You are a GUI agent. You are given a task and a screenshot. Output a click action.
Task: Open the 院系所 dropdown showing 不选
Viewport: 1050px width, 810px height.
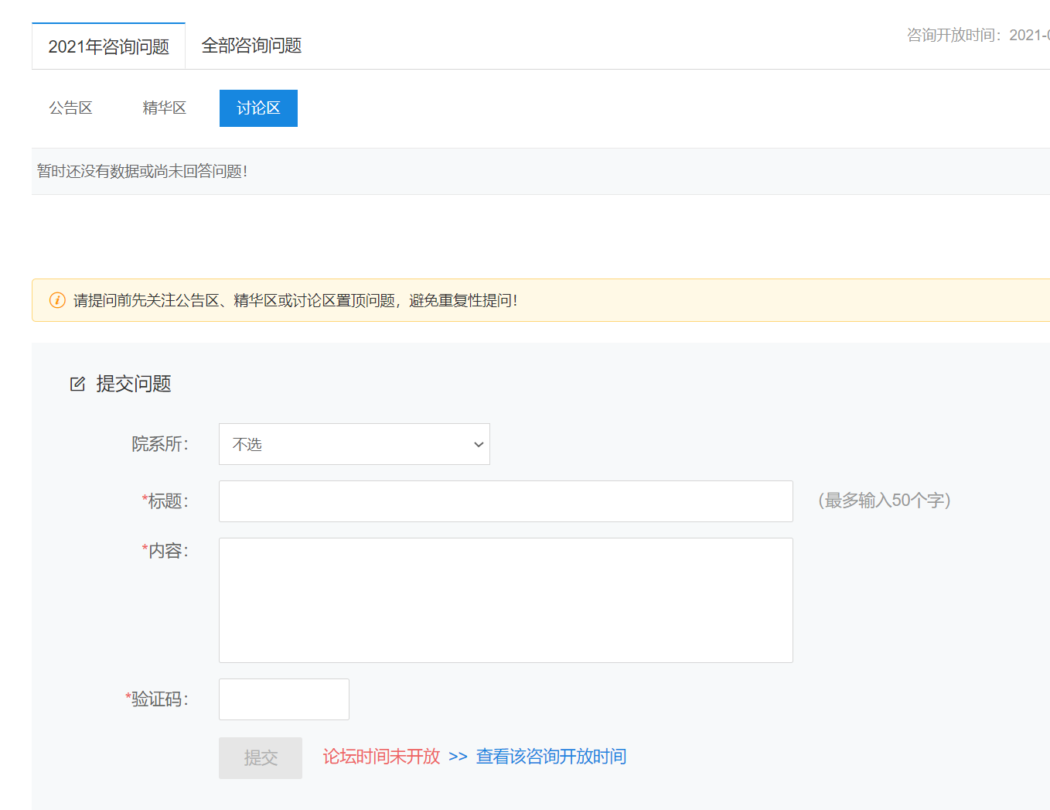[x=354, y=444]
